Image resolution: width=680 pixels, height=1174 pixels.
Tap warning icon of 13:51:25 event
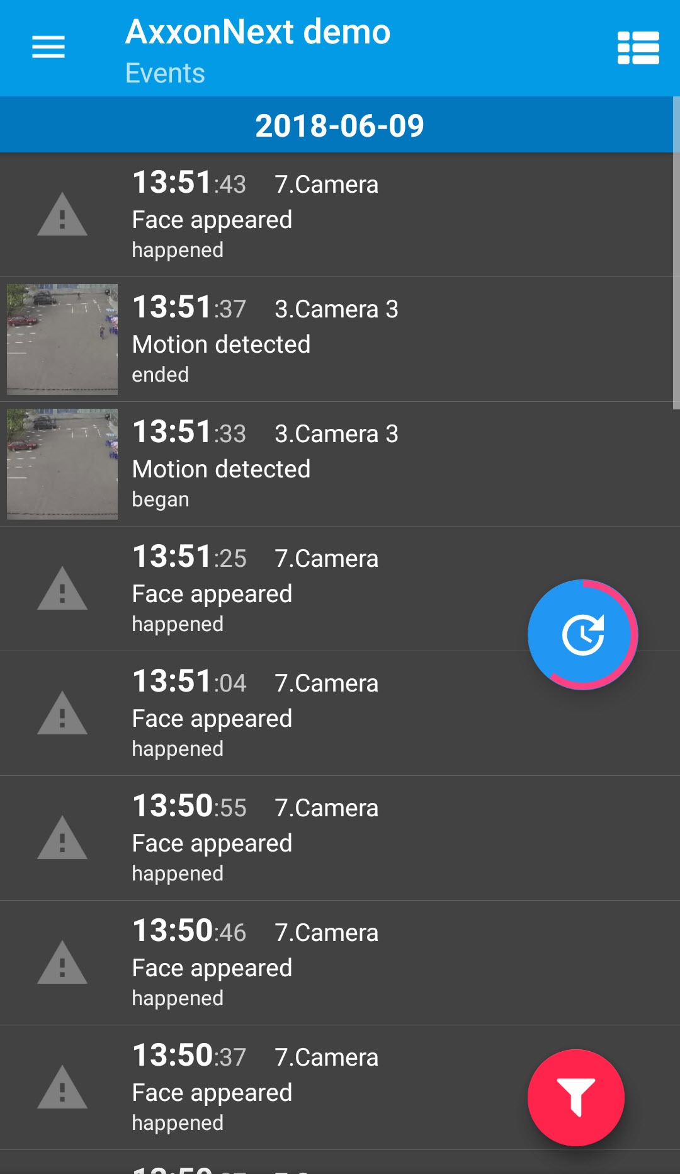click(62, 589)
